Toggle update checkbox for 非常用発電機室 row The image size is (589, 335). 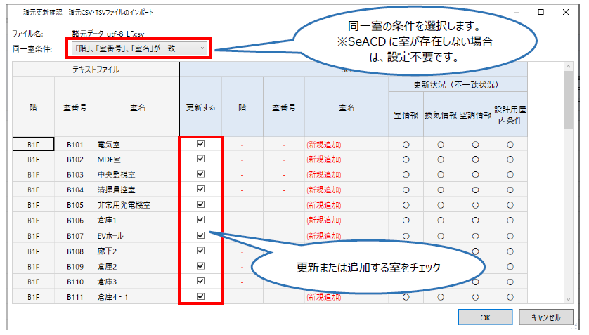coord(201,204)
